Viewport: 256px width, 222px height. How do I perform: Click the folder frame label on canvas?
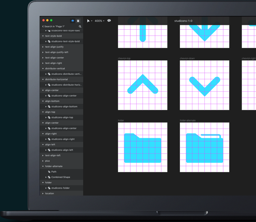coord(121,121)
